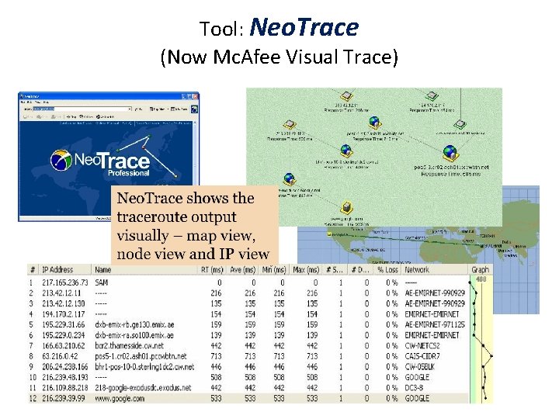The width and height of the screenshot is (559, 419).
Task: Select the row with IP 216.239.48.193
Action: [x=248, y=377]
